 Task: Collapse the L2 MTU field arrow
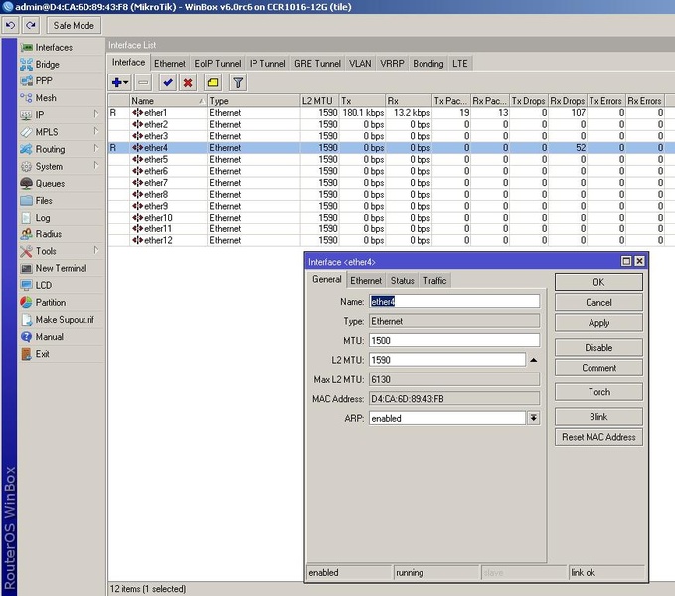tap(533, 360)
